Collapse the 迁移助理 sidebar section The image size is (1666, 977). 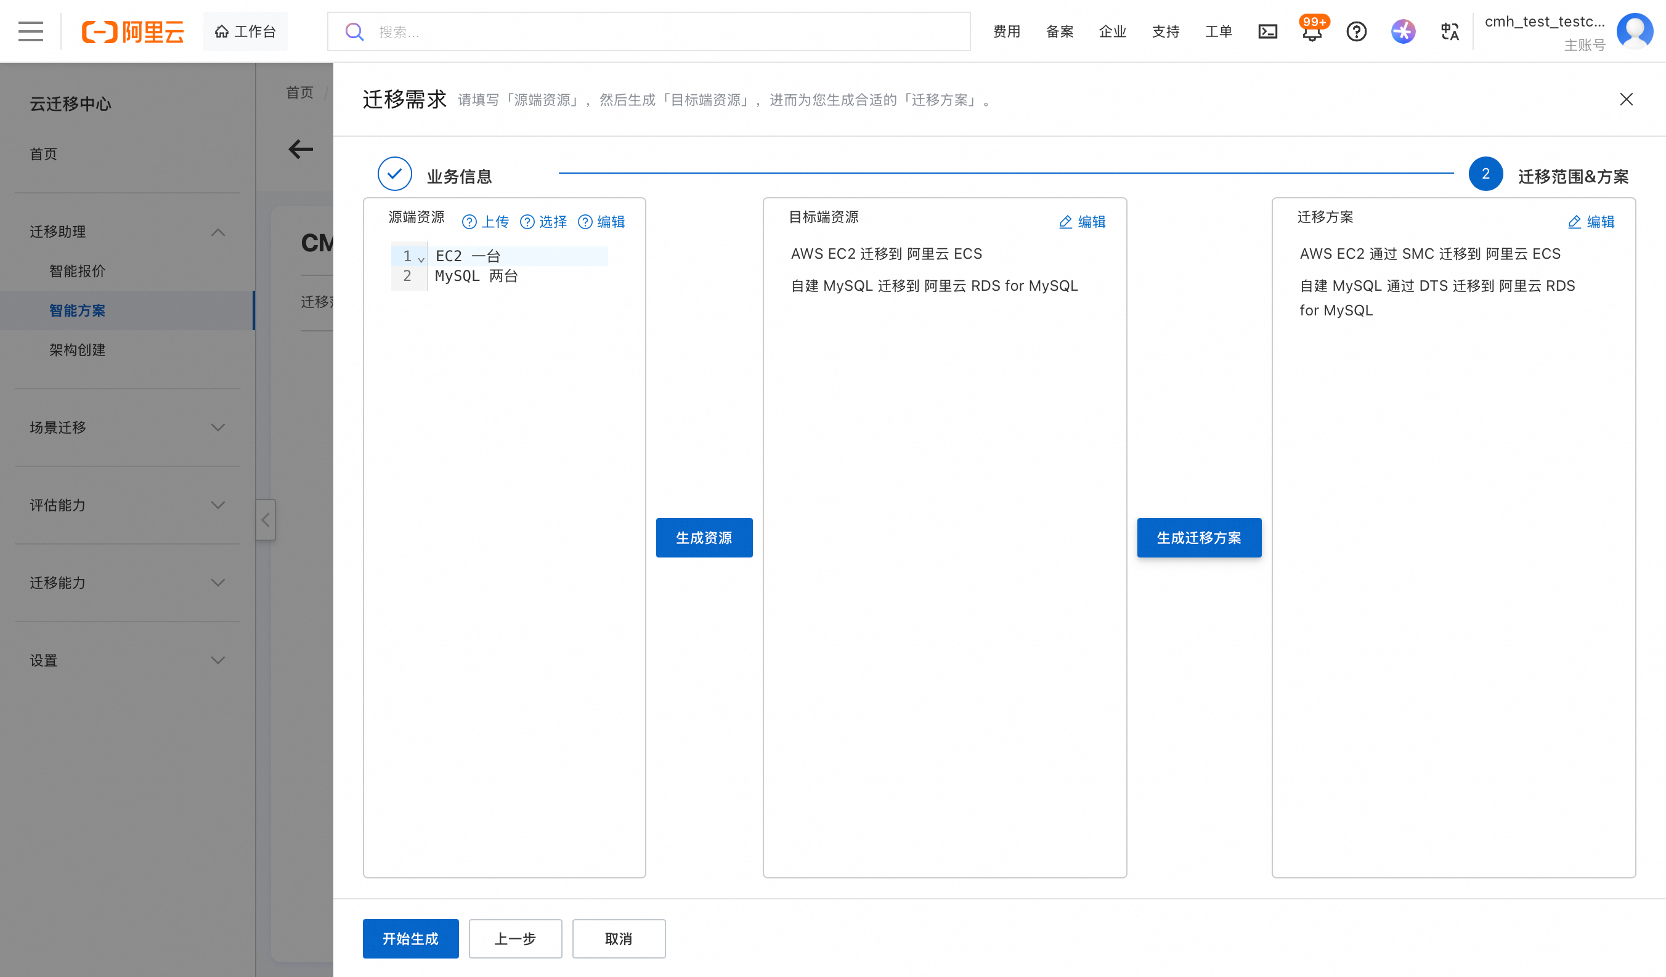pos(217,232)
